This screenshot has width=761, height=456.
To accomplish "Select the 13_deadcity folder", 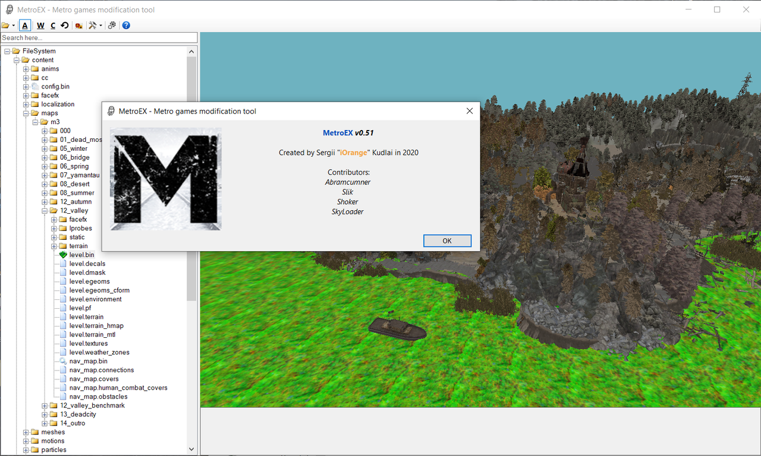I will point(78,414).
